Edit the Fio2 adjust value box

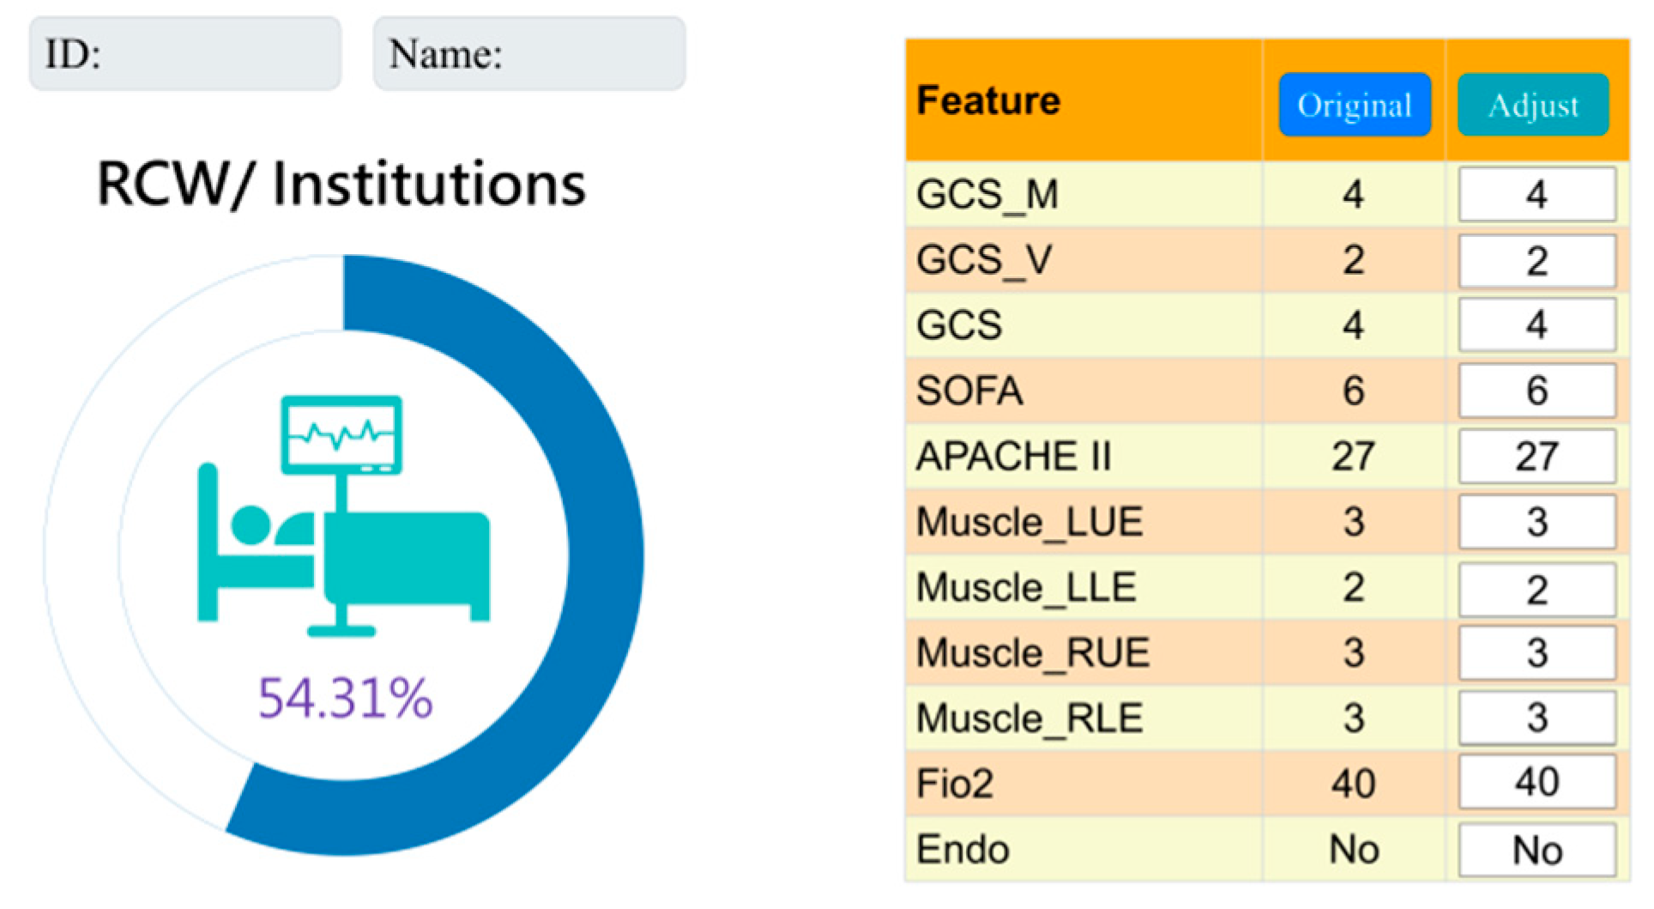coord(1536,782)
